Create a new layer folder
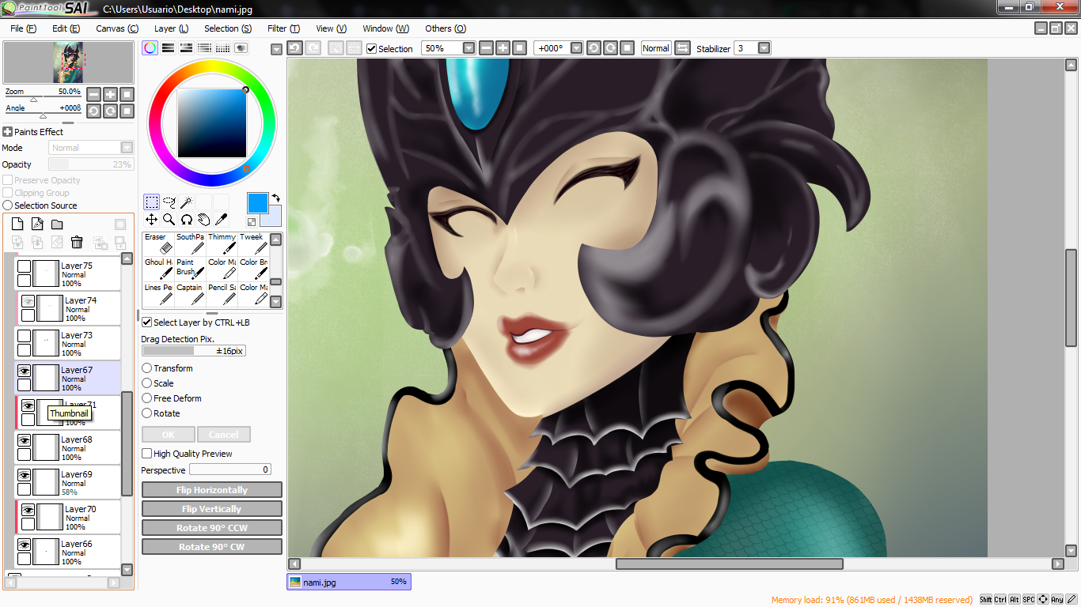The height and width of the screenshot is (607, 1081). click(57, 224)
